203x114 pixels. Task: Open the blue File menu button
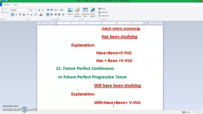tap(1, 4)
